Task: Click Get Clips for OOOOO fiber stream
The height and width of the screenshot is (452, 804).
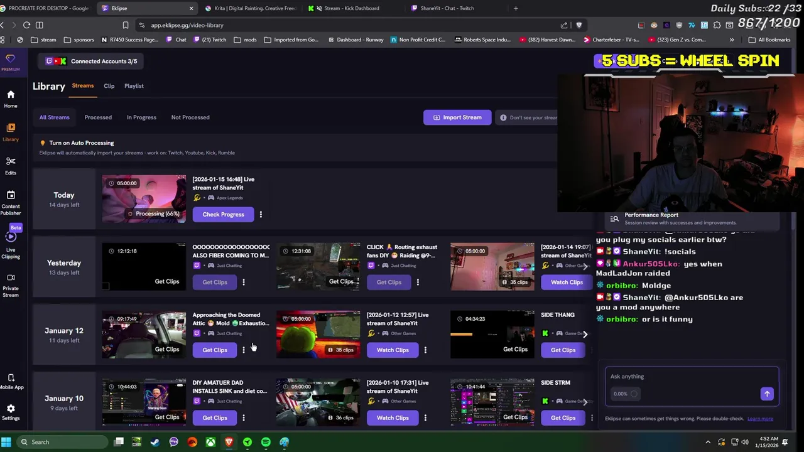Action: click(x=215, y=282)
